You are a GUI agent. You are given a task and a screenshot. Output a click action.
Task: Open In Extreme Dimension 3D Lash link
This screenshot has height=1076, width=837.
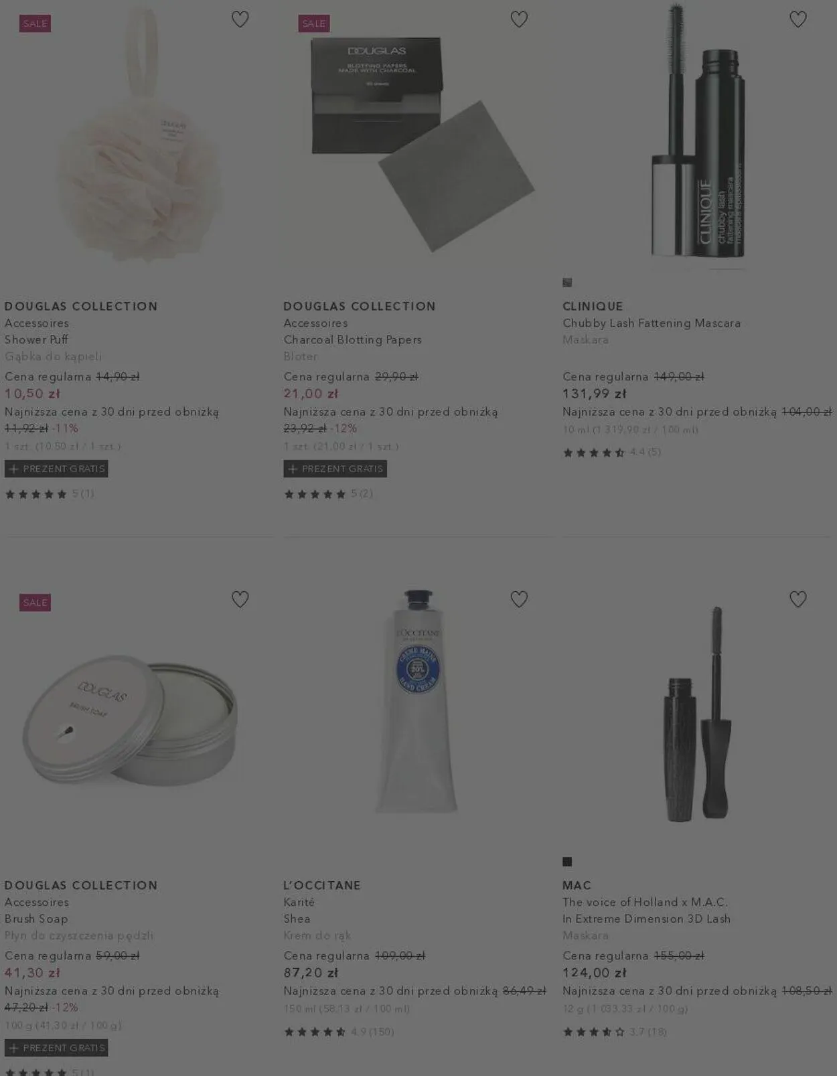coord(646,919)
